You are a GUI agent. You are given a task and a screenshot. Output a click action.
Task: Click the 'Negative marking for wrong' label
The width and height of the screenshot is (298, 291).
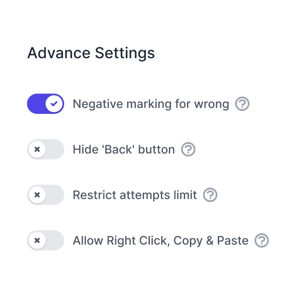151,104
